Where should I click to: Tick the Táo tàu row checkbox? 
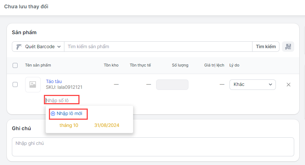point(15,84)
